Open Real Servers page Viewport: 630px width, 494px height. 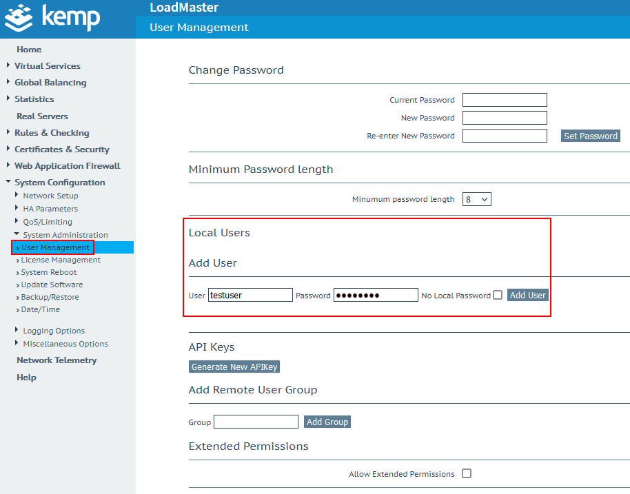coord(42,116)
